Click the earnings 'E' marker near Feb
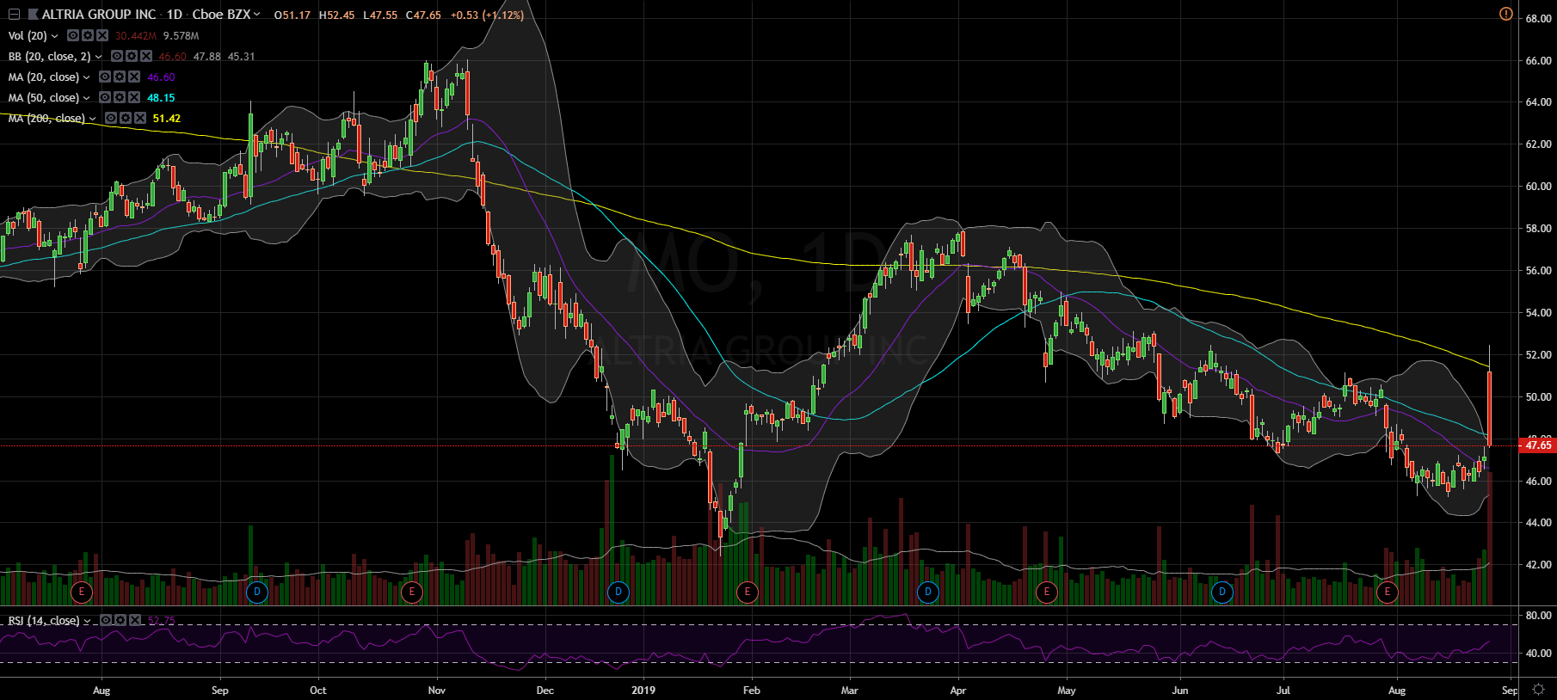The width and height of the screenshot is (1557, 700). 748,592
